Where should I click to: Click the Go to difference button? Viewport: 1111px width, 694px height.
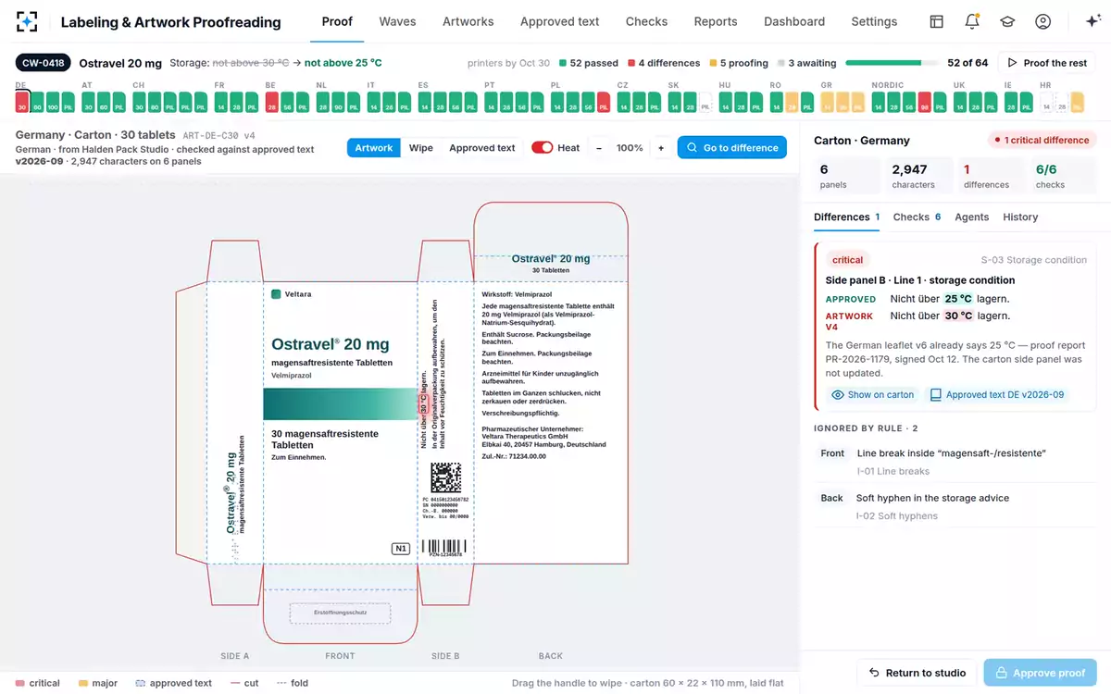point(732,148)
